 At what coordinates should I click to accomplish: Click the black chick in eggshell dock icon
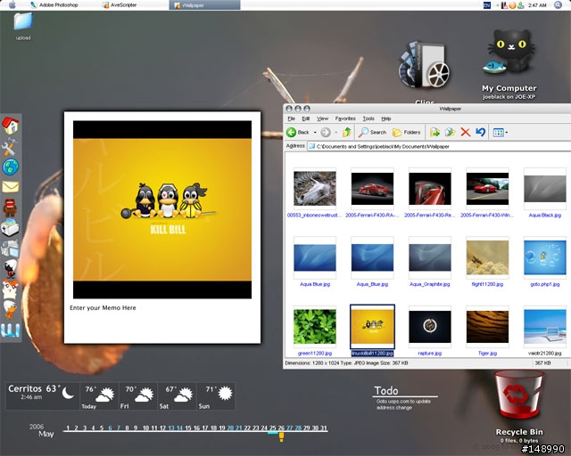(11, 269)
